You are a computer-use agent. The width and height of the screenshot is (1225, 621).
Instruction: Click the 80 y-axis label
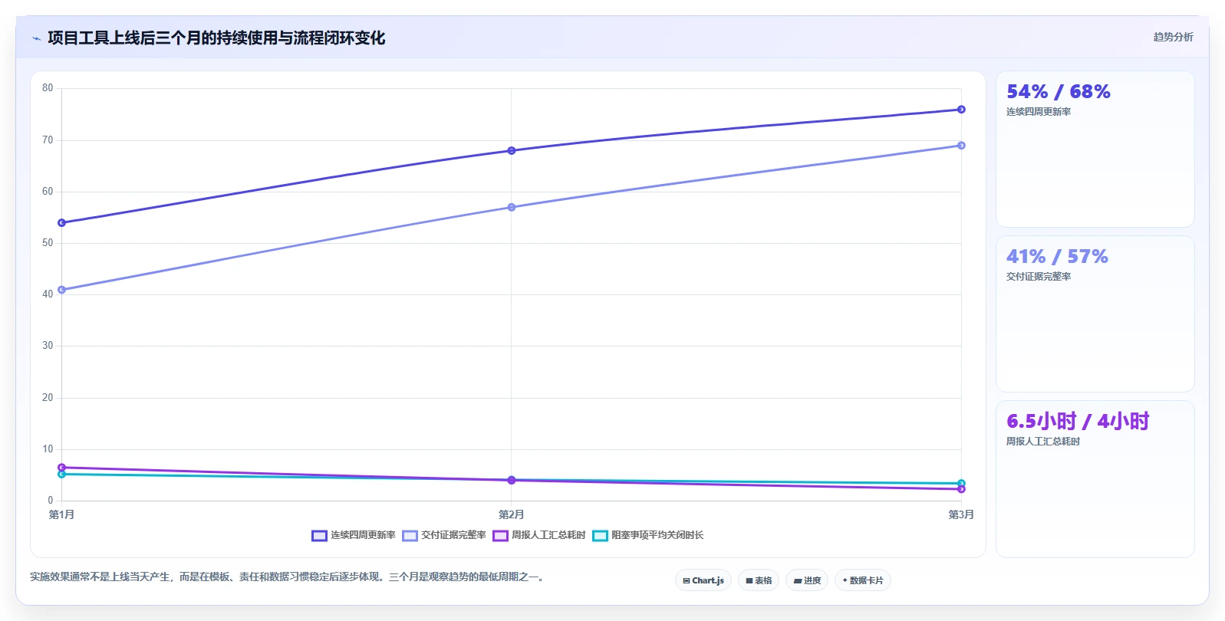(48, 88)
